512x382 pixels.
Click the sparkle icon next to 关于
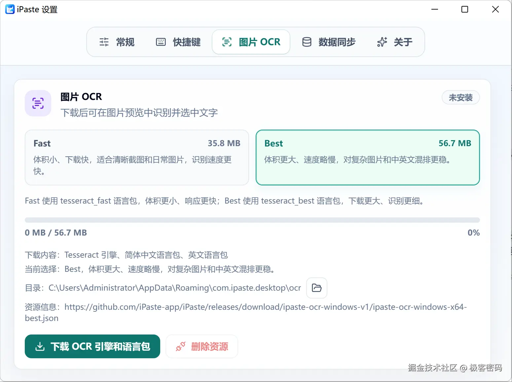tap(382, 42)
